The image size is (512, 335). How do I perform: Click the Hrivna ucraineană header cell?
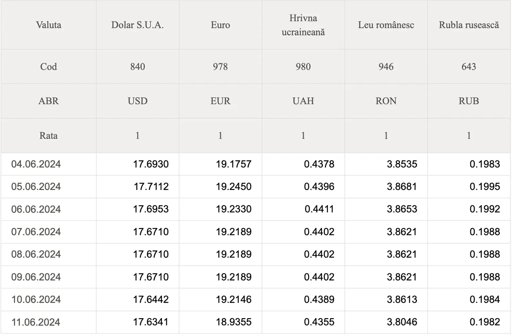point(303,25)
